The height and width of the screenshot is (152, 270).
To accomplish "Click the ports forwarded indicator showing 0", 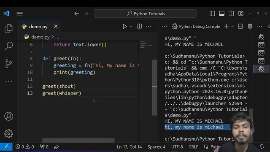I will pyautogui.click(x=44, y=147).
